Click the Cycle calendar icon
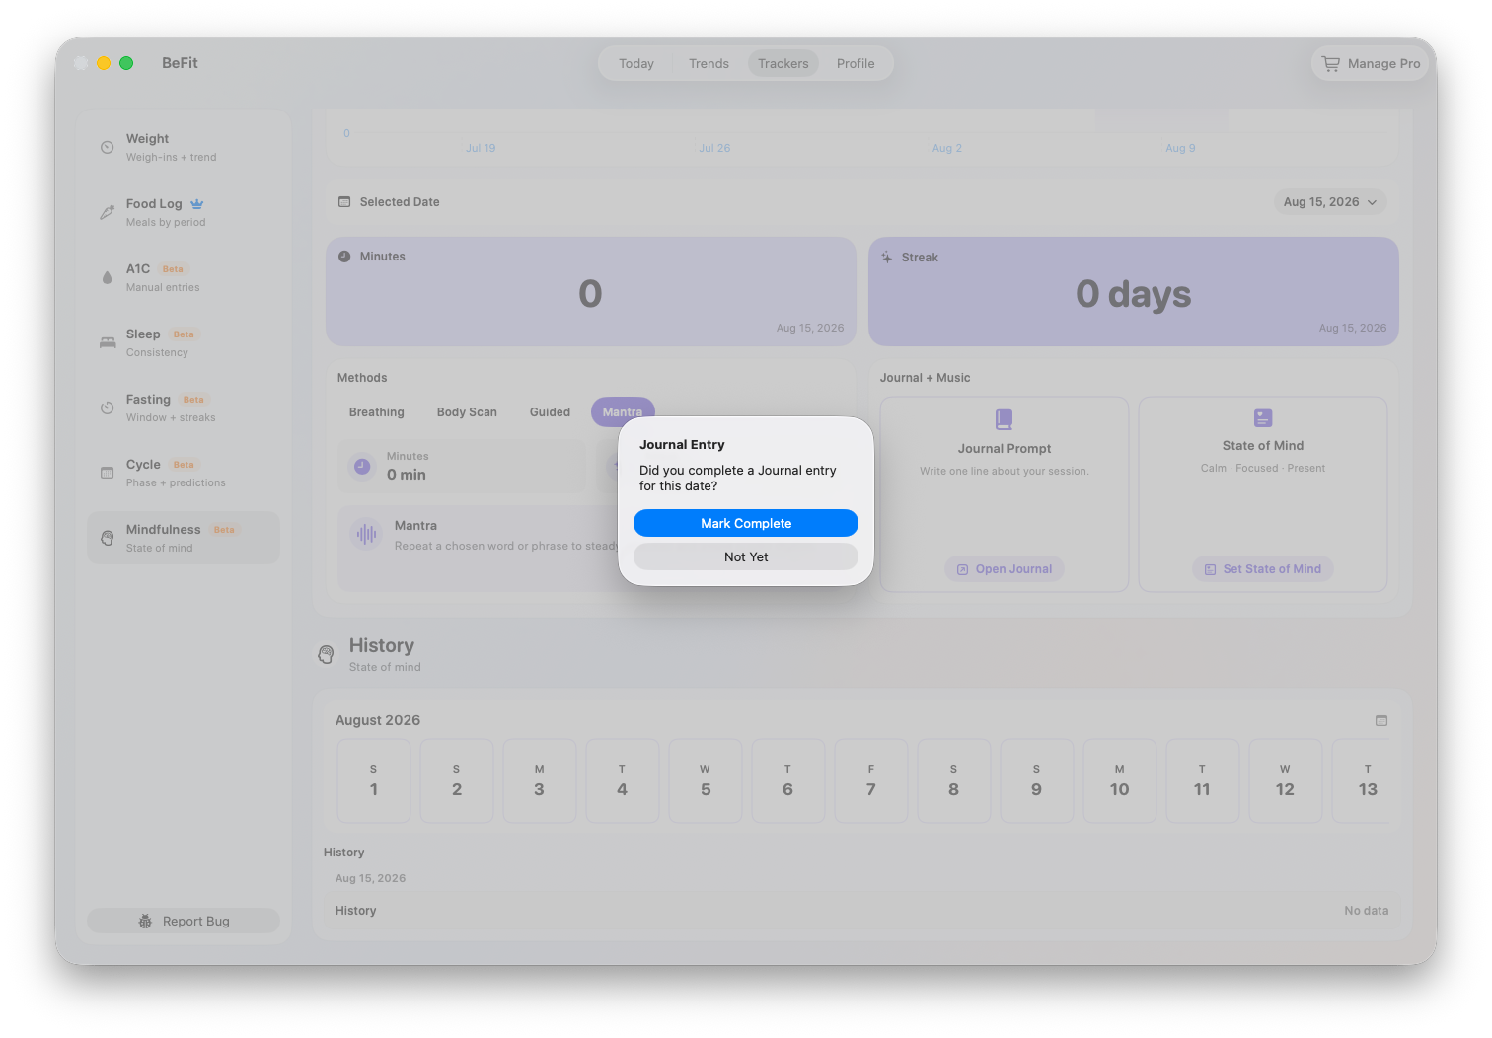Image resolution: width=1492 pixels, height=1038 pixels. click(x=107, y=473)
